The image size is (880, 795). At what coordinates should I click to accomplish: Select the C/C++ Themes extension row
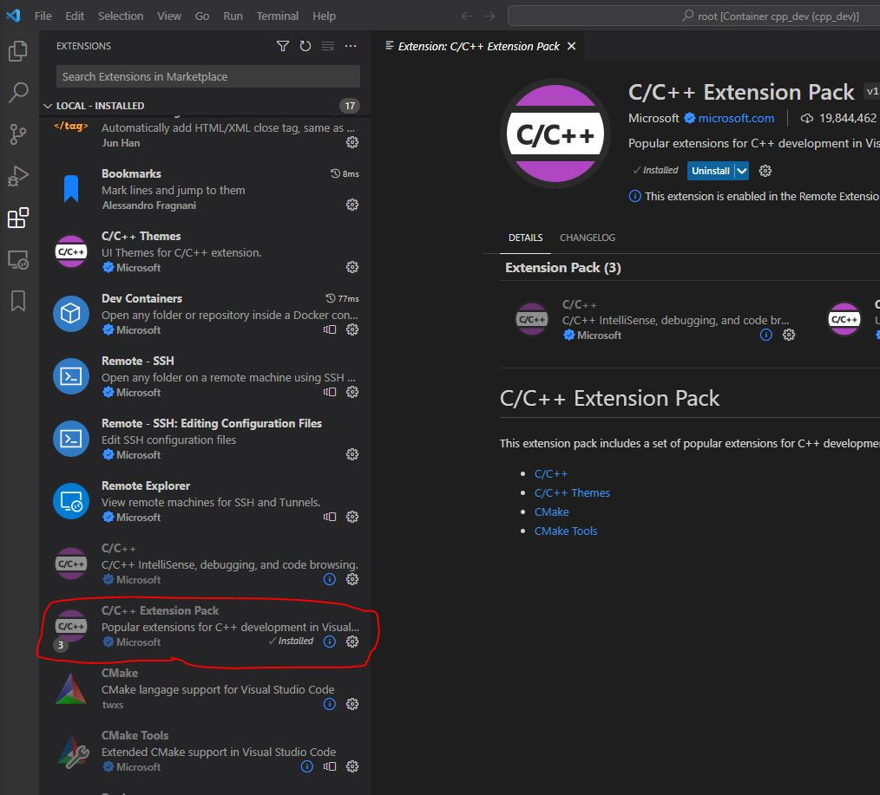point(205,251)
